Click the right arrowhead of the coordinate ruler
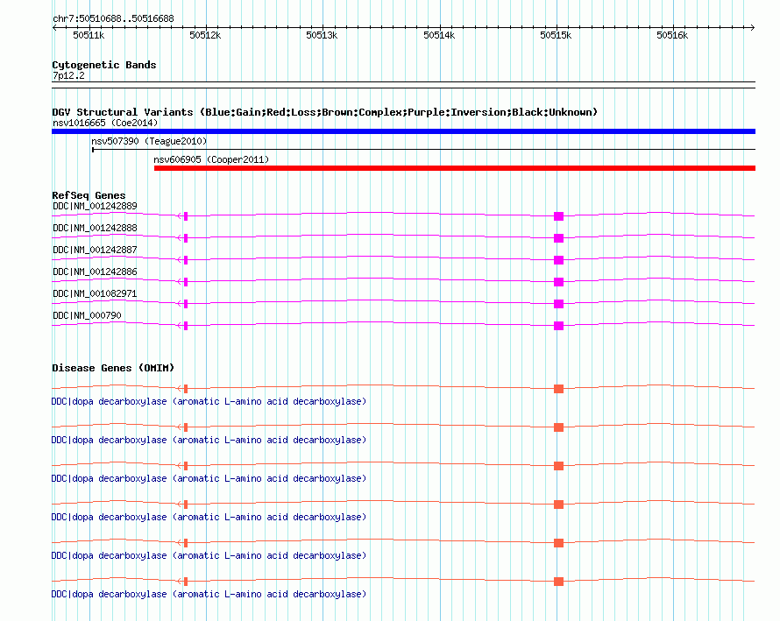This screenshot has width=780, height=621. [x=753, y=28]
